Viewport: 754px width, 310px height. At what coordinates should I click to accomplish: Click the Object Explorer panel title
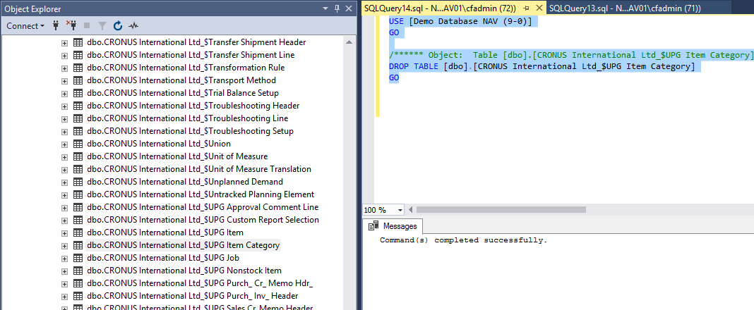[32, 8]
